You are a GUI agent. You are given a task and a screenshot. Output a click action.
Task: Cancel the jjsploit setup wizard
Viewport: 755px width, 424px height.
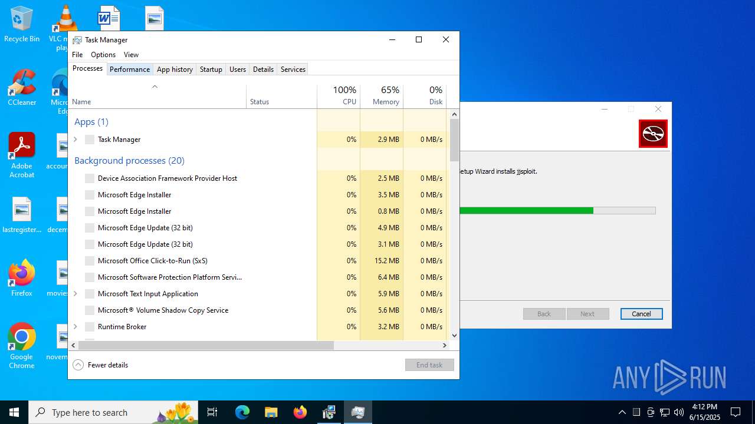point(641,314)
